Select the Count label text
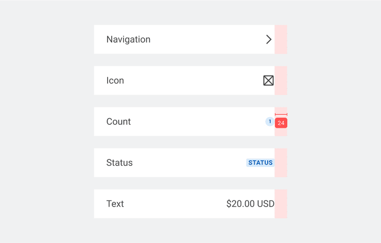Image resolution: width=381 pixels, height=243 pixels. (x=118, y=122)
